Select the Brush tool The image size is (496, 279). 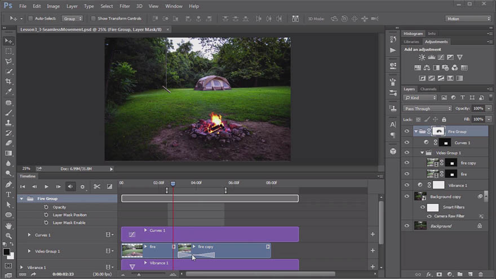pos(8,113)
